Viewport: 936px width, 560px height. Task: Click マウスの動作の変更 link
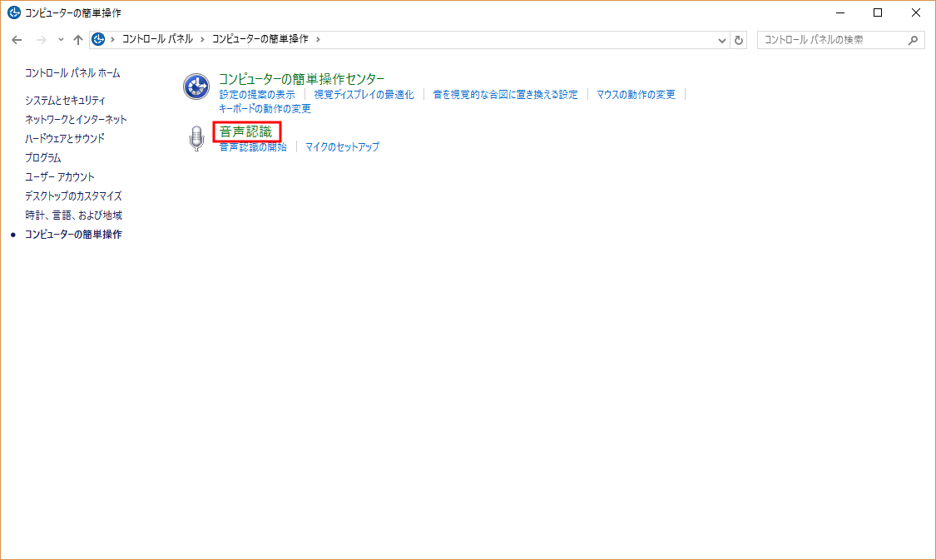(x=636, y=94)
